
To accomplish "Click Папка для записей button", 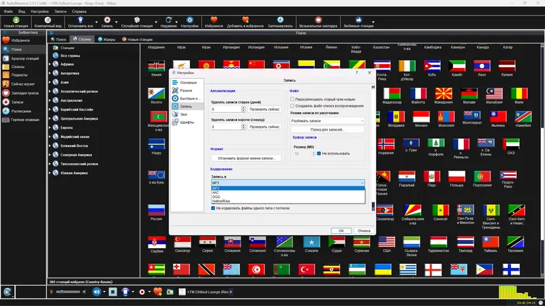I will (x=328, y=129).
